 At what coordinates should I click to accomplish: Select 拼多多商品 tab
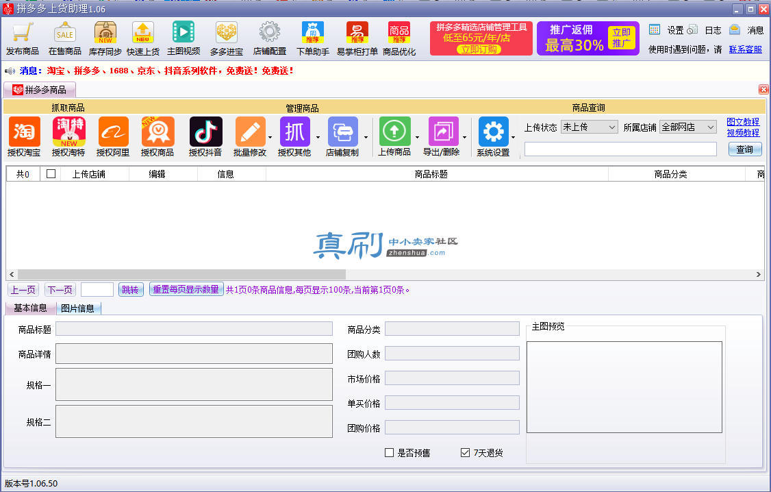(x=39, y=90)
